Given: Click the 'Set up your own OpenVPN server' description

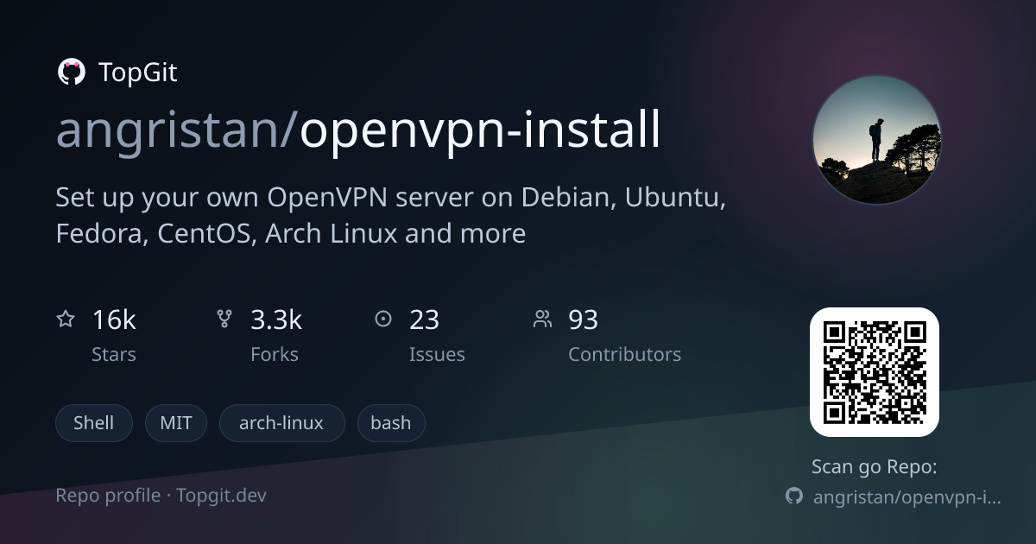Looking at the screenshot, I should (391, 215).
